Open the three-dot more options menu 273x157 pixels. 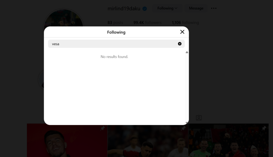pyautogui.click(x=214, y=9)
